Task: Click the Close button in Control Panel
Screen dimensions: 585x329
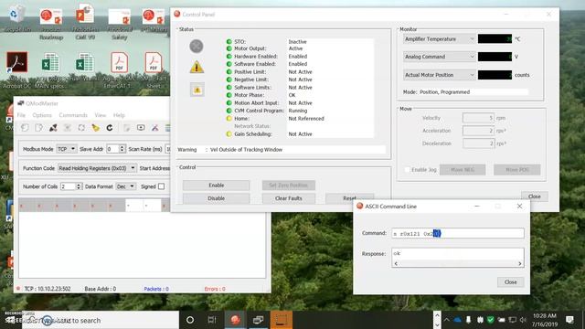Action: pos(534,196)
